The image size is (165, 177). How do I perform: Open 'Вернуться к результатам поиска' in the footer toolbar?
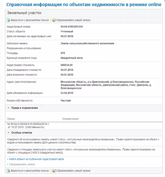30,171
